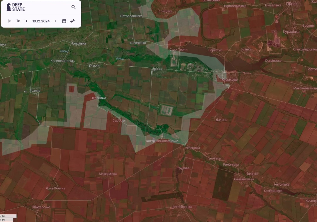This screenshot has width=317, height=222.
Task: Click the Гірник label
Action: pyautogui.click(x=292, y=4)
